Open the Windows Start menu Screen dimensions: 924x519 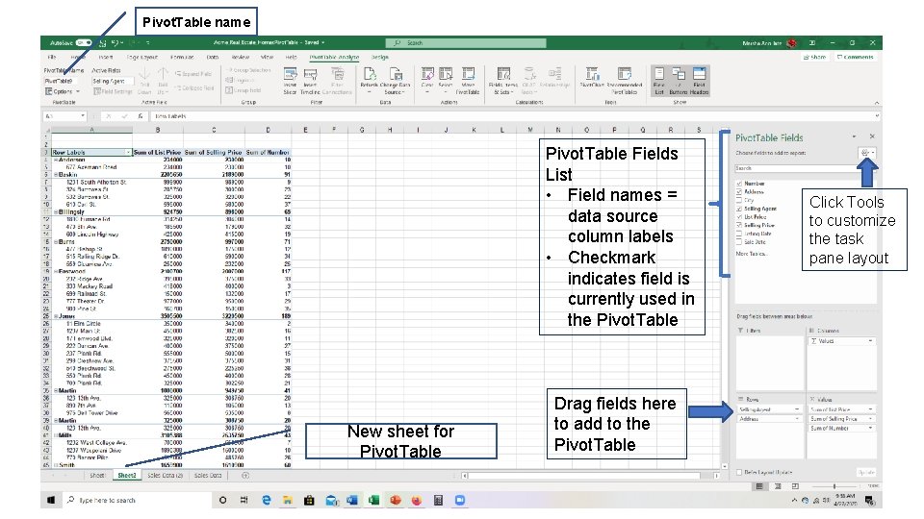pyautogui.click(x=51, y=500)
